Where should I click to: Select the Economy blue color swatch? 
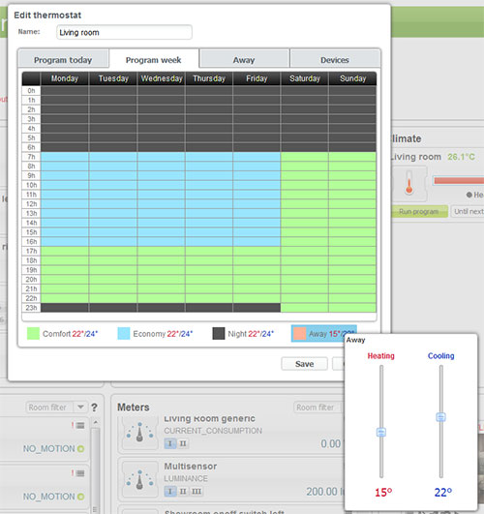coord(124,334)
